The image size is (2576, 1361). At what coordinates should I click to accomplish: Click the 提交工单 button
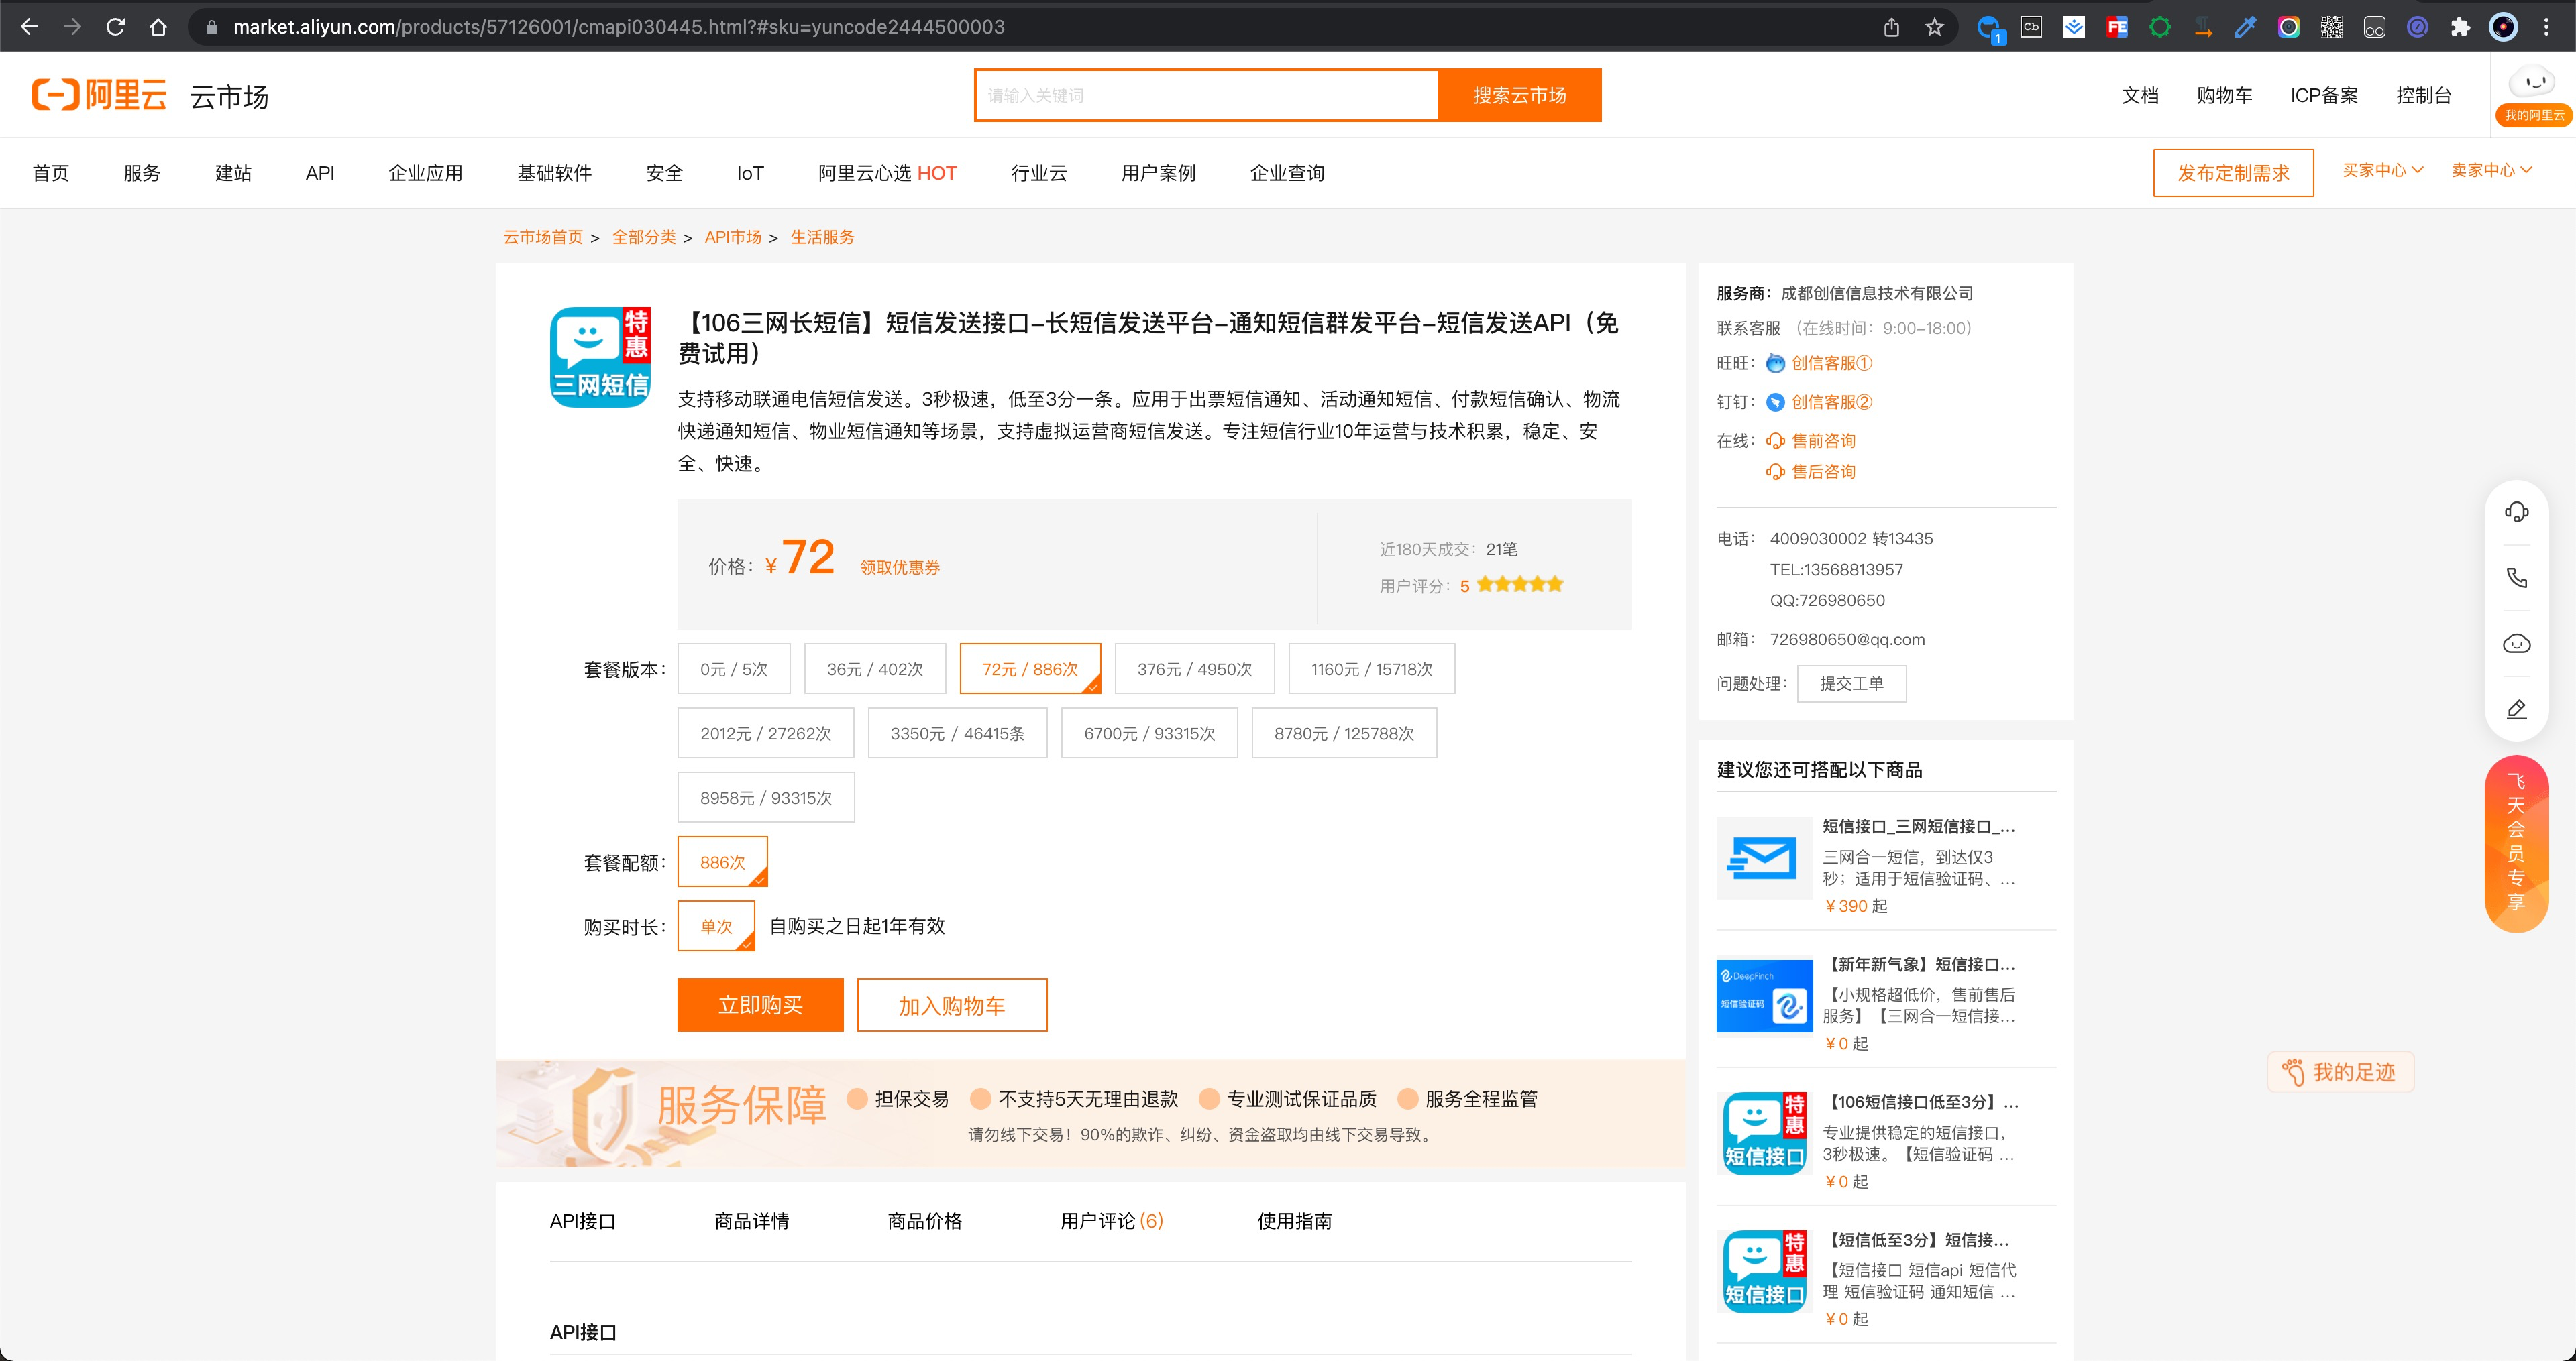tap(1851, 683)
